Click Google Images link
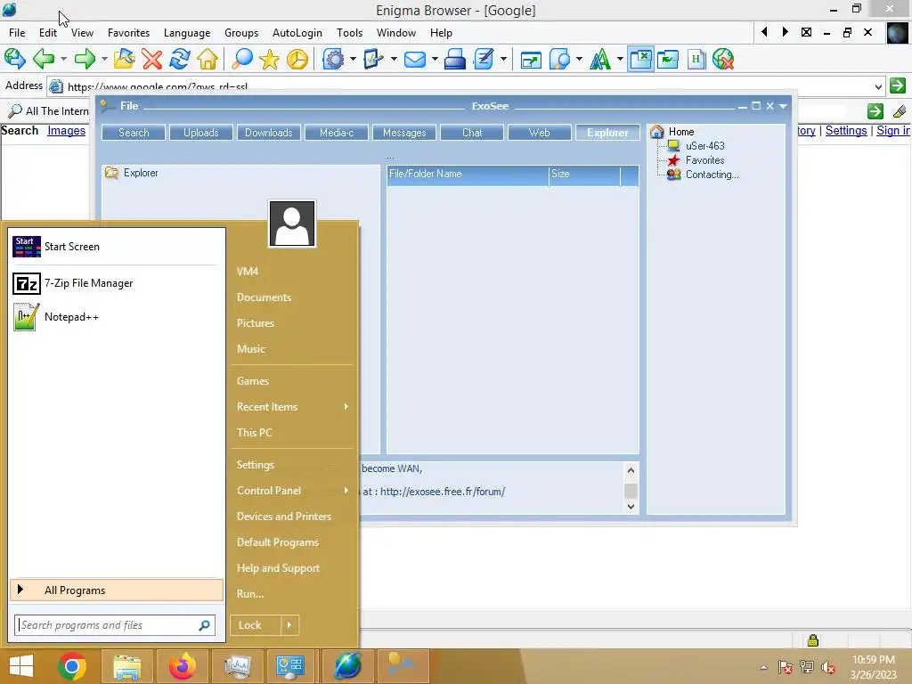The width and height of the screenshot is (912, 684). click(66, 130)
